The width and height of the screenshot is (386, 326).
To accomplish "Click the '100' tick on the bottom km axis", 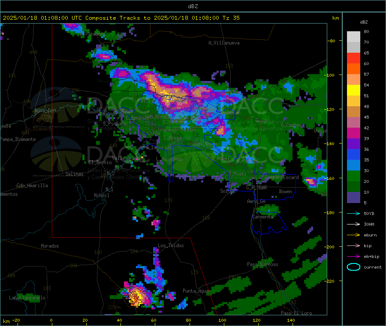I will click(222, 320).
